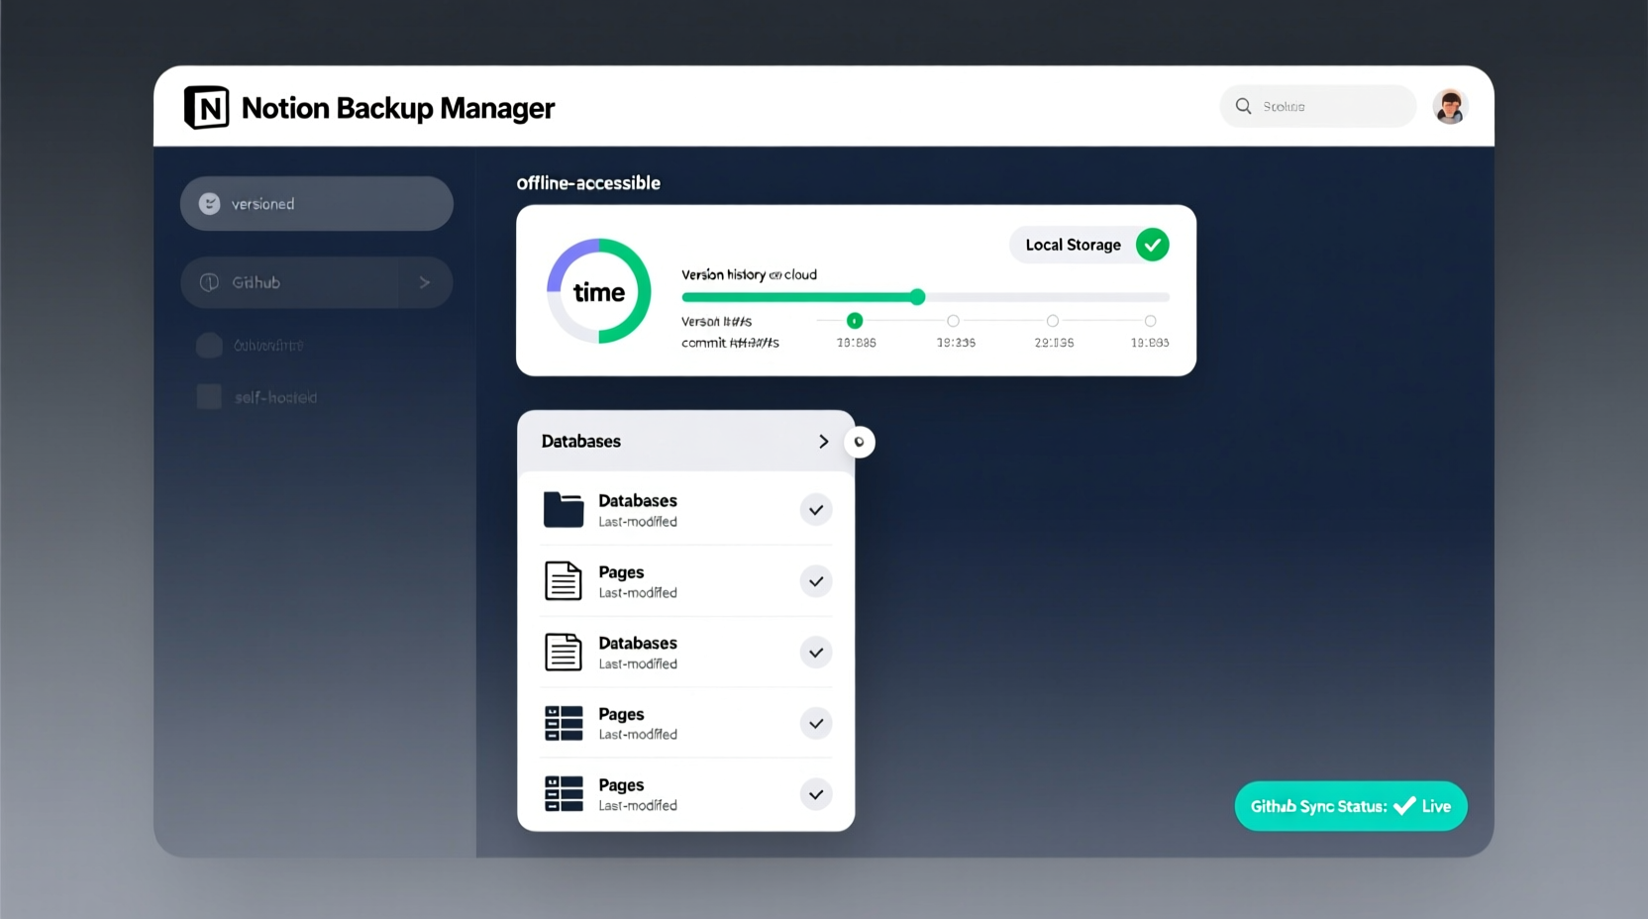Open the offline-accessible section heading
1648x919 pixels.
coord(589,182)
